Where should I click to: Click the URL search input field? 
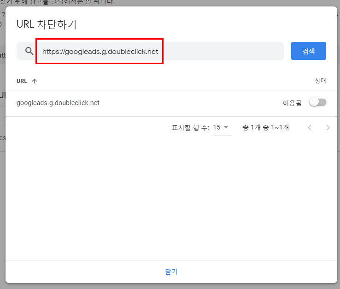[150, 51]
